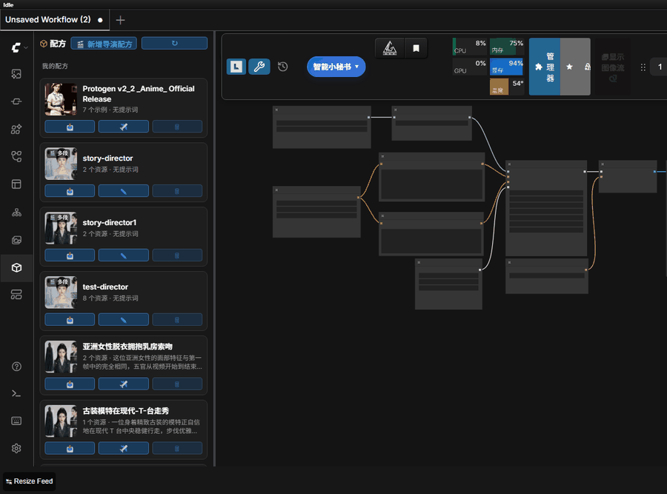Open the node library icon with sparkle
Image resolution: width=667 pixels, height=494 pixels.
tap(16, 129)
